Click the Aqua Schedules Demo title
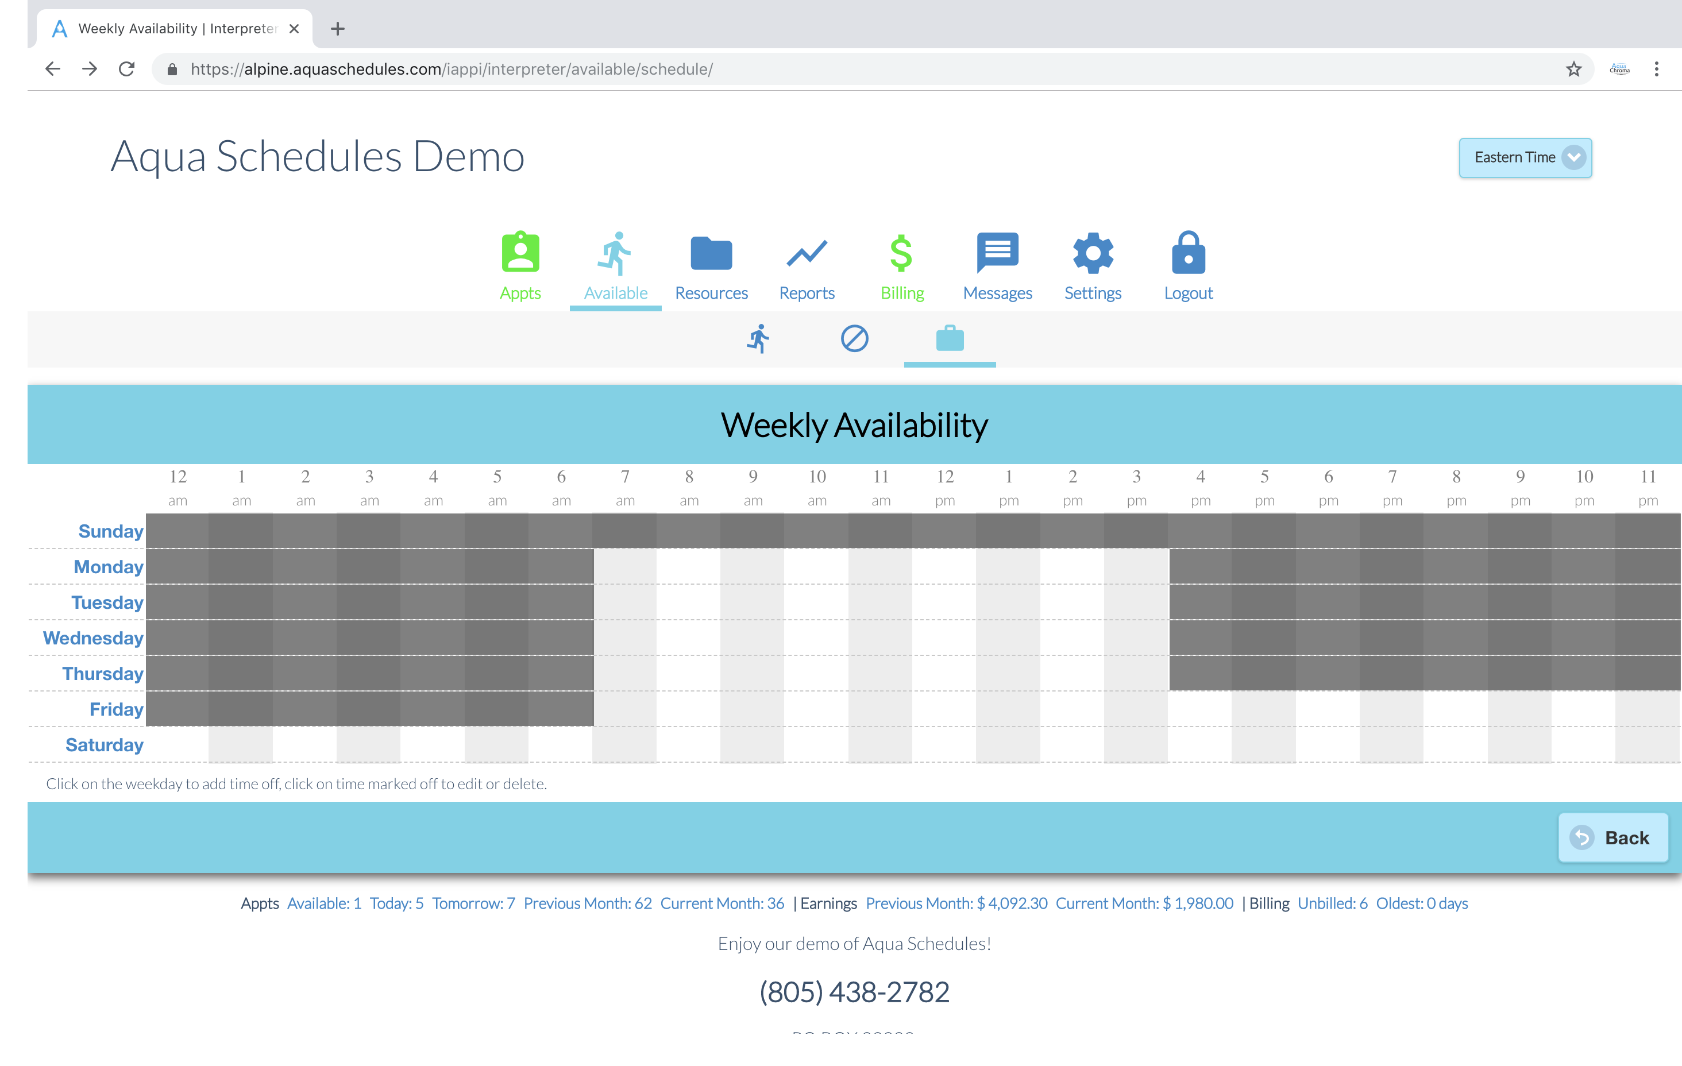This screenshot has width=1682, height=1066. (318, 156)
